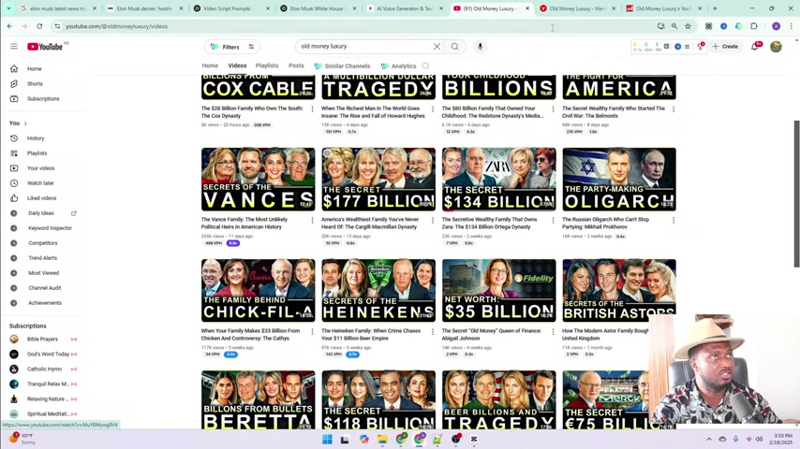Click the Create button
The width and height of the screenshot is (800, 449).
pos(725,47)
